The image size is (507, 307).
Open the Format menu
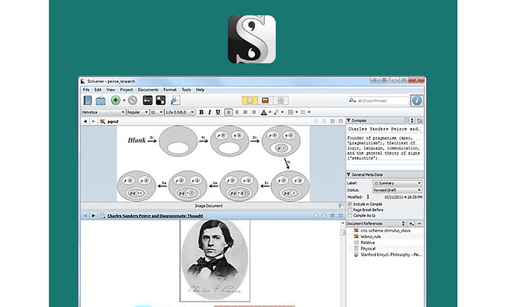(x=170, y=90)
